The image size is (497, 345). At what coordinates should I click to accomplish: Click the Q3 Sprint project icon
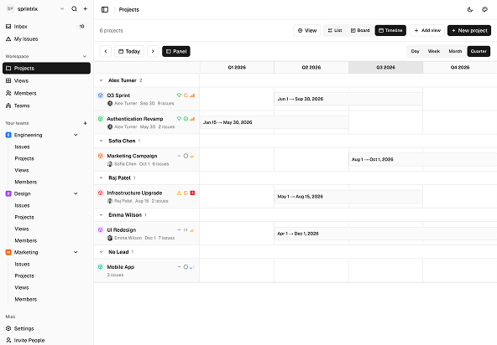tap(101, 95)
